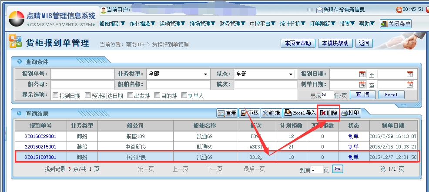The image size is (429, 192).
Task: Open the 财务管理 menu
Action: click(232, 24)
